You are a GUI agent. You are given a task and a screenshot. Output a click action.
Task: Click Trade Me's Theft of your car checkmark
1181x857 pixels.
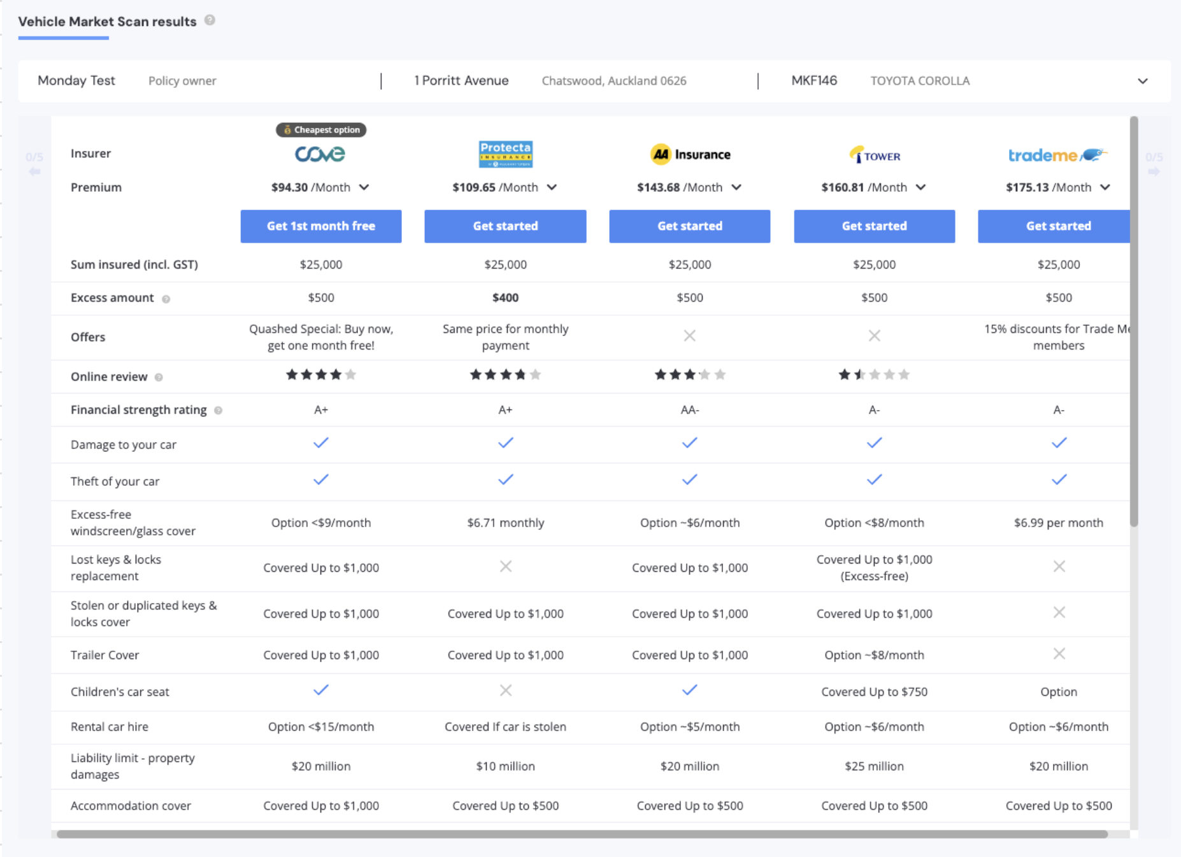[1059, 479]
